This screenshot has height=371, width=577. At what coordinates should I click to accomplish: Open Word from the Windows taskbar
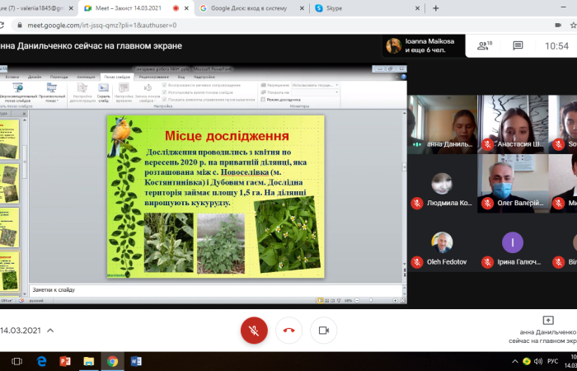point(136,361)
